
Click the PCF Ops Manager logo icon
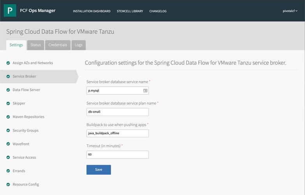tap(10, 11)
